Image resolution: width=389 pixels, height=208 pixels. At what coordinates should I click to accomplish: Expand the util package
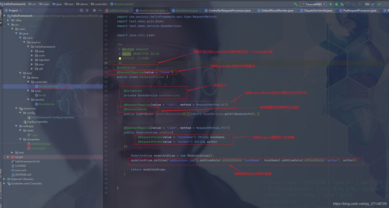32,69
